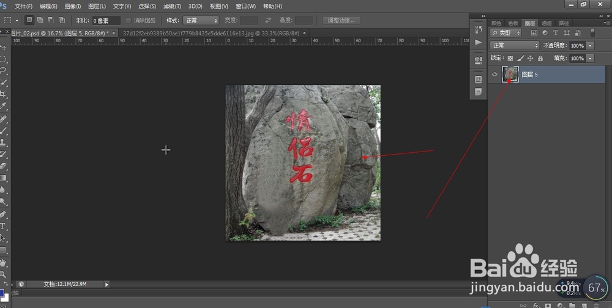This screenshot has width=612, height=308.
Task: Select subtract from selection mode
Action: pos(51,20)
